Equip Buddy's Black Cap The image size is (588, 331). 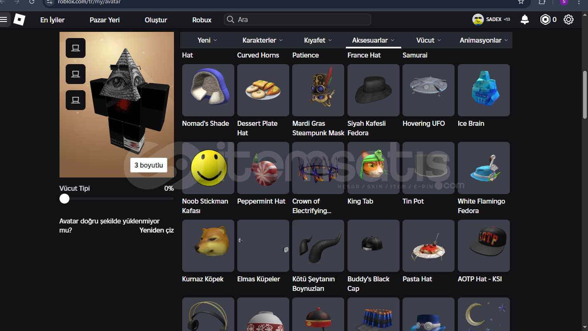point(374,246)
